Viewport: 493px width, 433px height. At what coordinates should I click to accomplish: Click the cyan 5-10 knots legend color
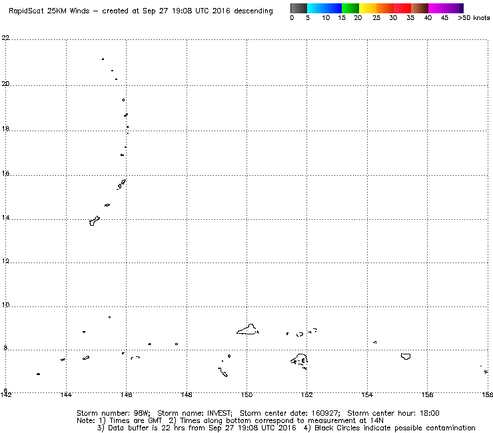click(x=316, y=8)
